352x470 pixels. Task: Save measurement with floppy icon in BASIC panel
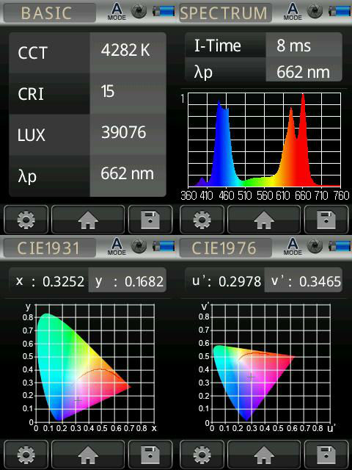[x=150, y=220]
